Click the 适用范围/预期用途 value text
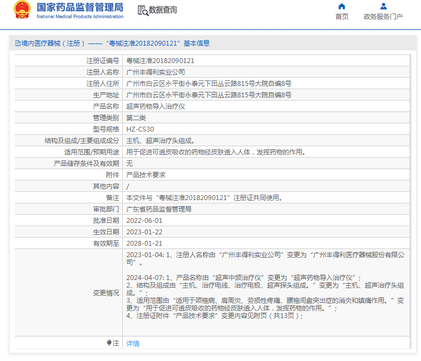Image resolution: width=421 pixels, height=361 pixels. pos(216,152)
